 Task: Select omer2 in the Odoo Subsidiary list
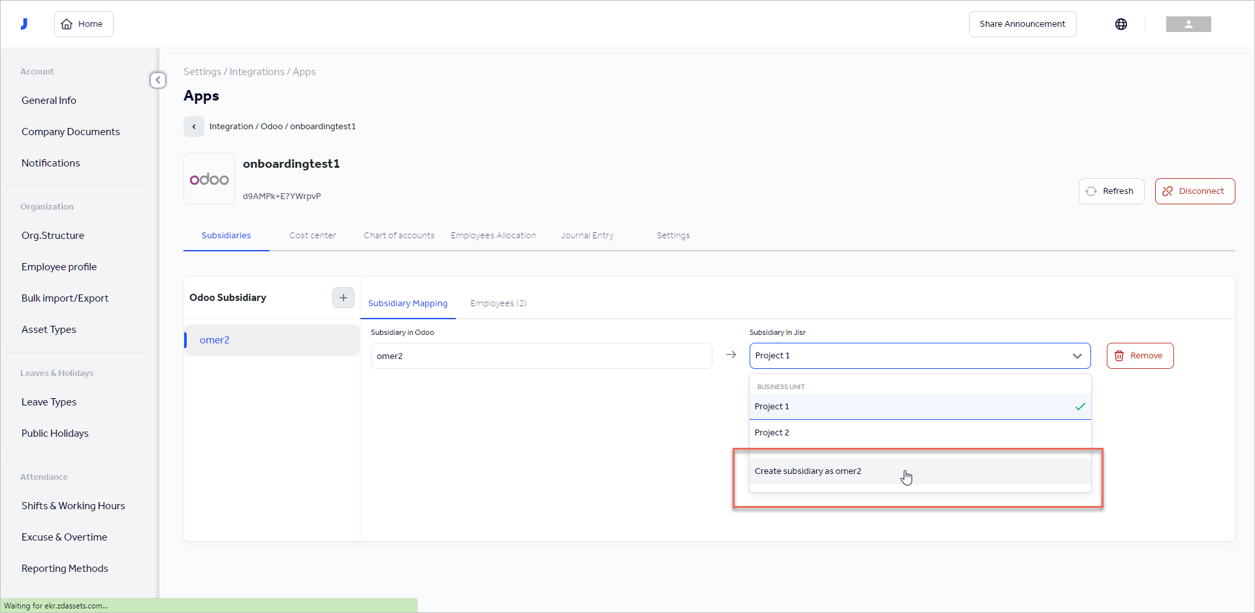coord(215,339)
